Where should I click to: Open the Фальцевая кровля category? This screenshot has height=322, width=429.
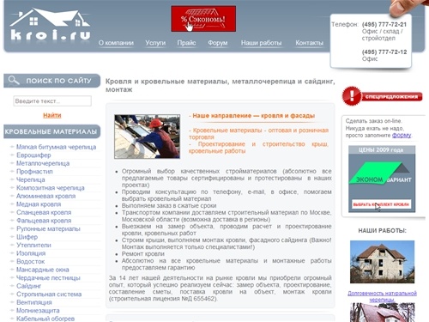pos(44,221)
